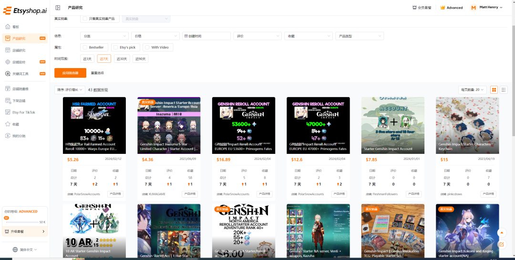The height and width of the screenshot is (260, 515).
Task: Click the shop link KUMAGAME
Action: [x=157, y=194]
